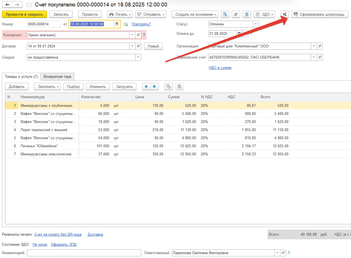Expand the Контрагент dropdown arrow
351x258 pixels.
(133, 35)
